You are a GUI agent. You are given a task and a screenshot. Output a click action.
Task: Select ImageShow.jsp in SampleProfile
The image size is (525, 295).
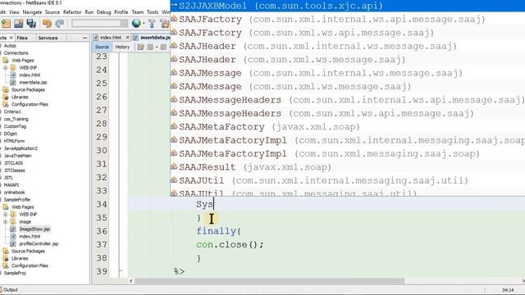click(34, 229)
